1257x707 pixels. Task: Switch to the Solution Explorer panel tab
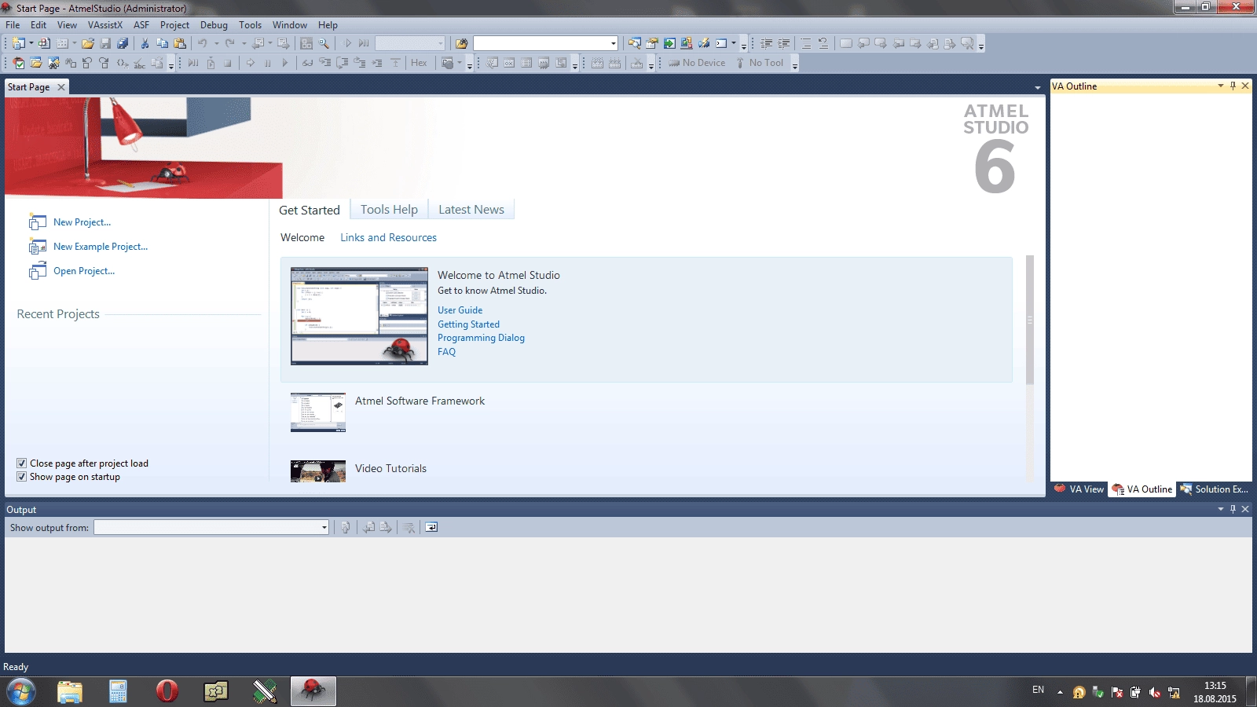1214,489
